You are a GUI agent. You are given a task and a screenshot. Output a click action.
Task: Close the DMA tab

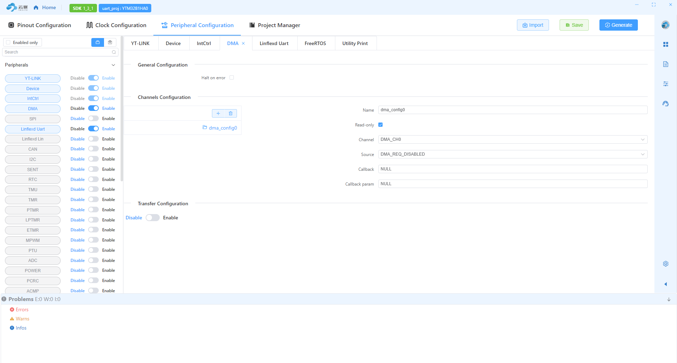click(243, 43)
